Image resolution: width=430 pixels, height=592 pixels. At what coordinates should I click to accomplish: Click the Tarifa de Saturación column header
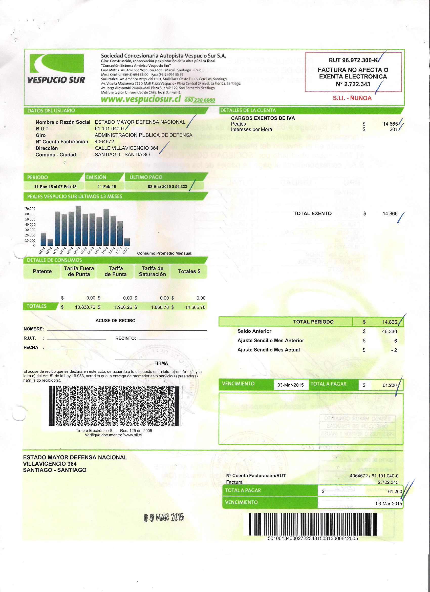pos(152,271)
